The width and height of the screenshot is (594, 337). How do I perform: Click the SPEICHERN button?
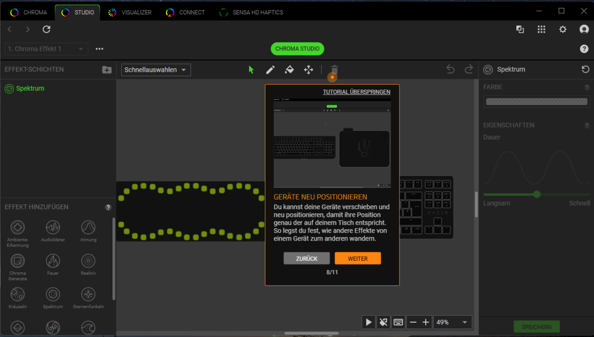coord(537,327)
